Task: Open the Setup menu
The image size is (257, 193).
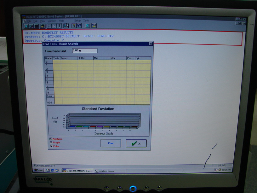Action: 77,20
